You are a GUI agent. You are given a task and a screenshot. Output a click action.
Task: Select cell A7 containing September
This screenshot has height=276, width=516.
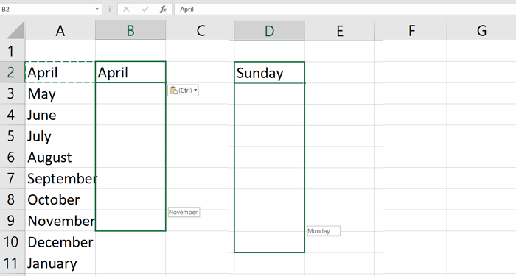point(60,178)
